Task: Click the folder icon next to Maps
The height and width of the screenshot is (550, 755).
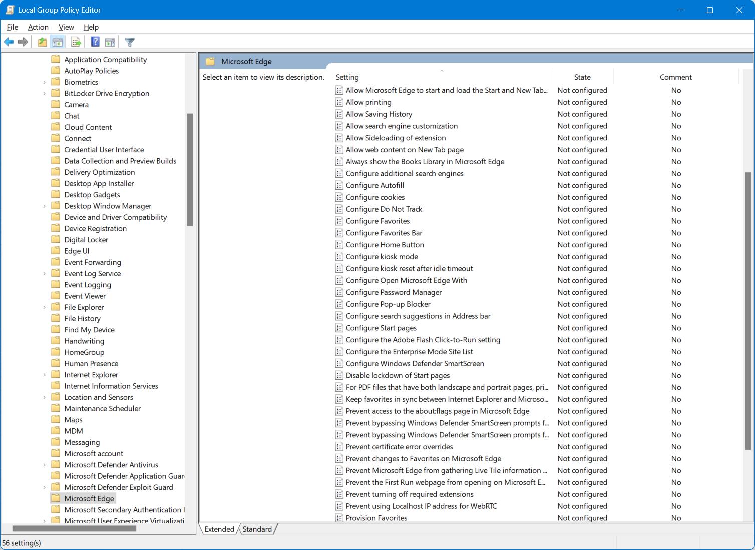Action: click(56, 420)
